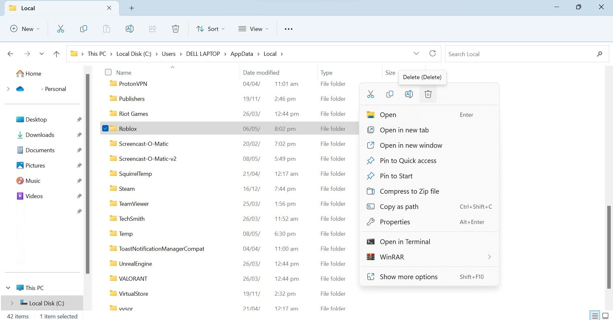
Task: Switch to details view icon in status bar
Action: [594, 316]
